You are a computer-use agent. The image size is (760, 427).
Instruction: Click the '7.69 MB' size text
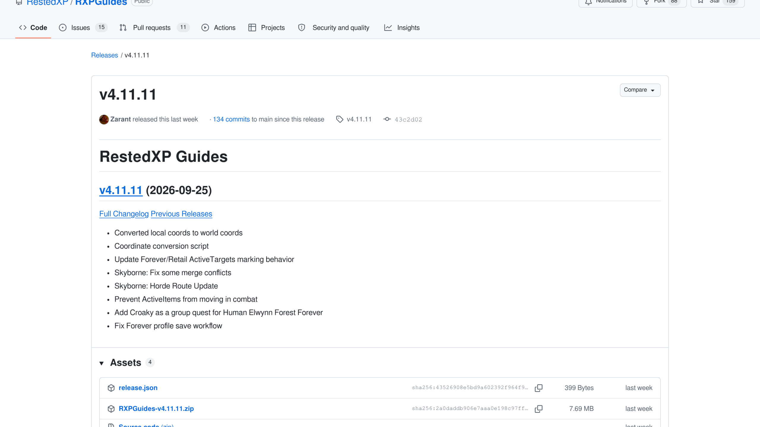tap(581, 409)
